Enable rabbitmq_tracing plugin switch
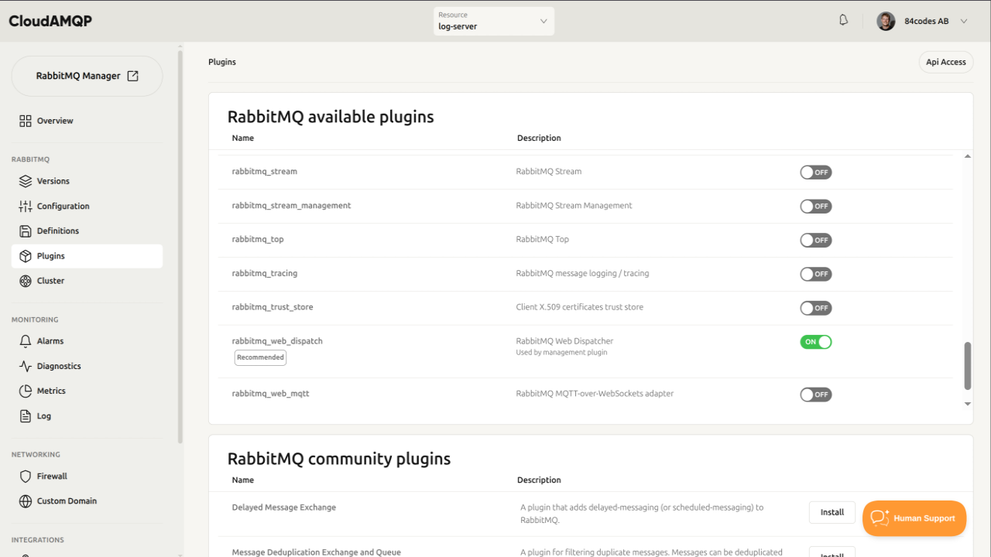Viewport: 991px width, 557px height. 816,274
